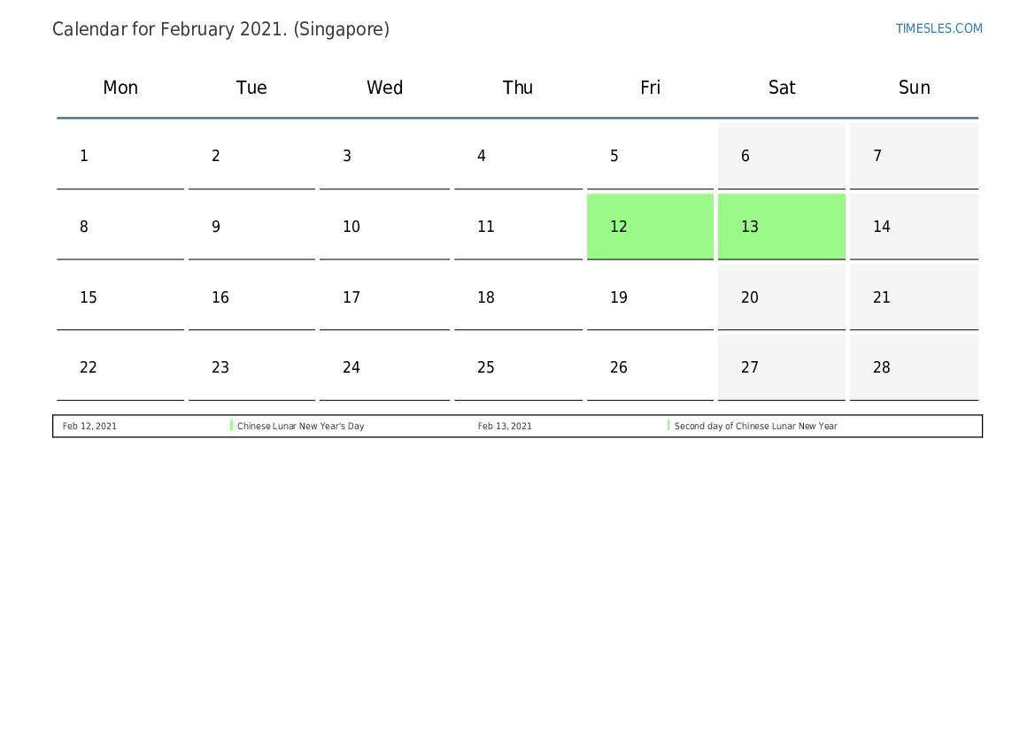The width and height of the screenshot is (1035, 732).
Task: Click Chinese Lunar New Year's Day label
Action: [301, 427]
